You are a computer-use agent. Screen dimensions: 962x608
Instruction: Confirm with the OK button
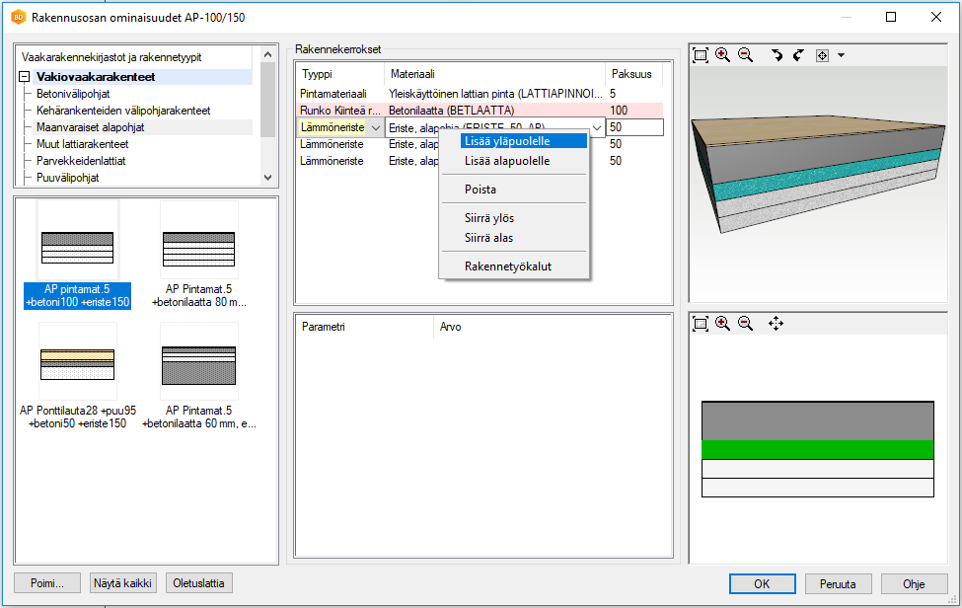click(x=762, y=582)
